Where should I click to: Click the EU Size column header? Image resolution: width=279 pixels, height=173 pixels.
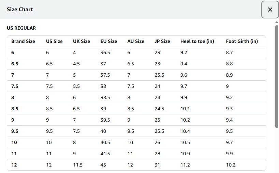[x=109, y=41]
